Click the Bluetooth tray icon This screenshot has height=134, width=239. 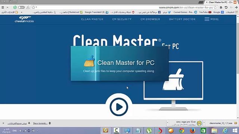(29, 131)
